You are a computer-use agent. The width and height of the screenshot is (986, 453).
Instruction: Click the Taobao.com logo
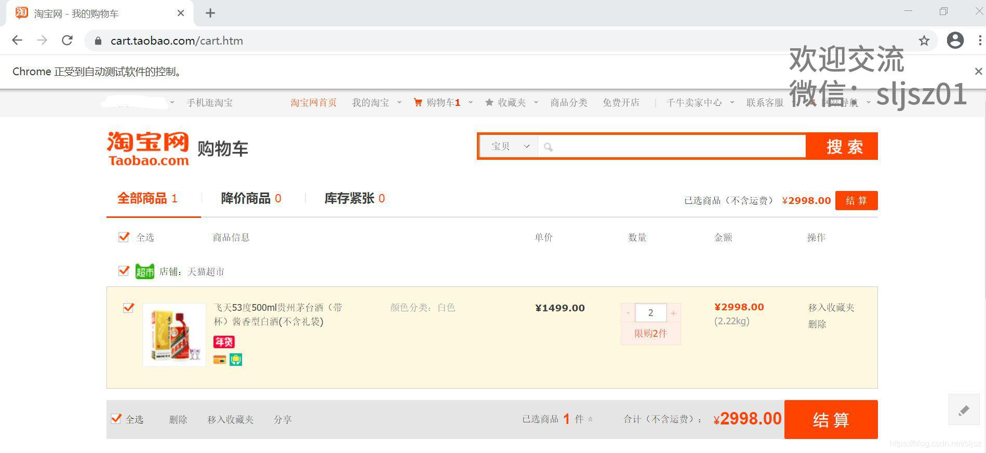148,148
